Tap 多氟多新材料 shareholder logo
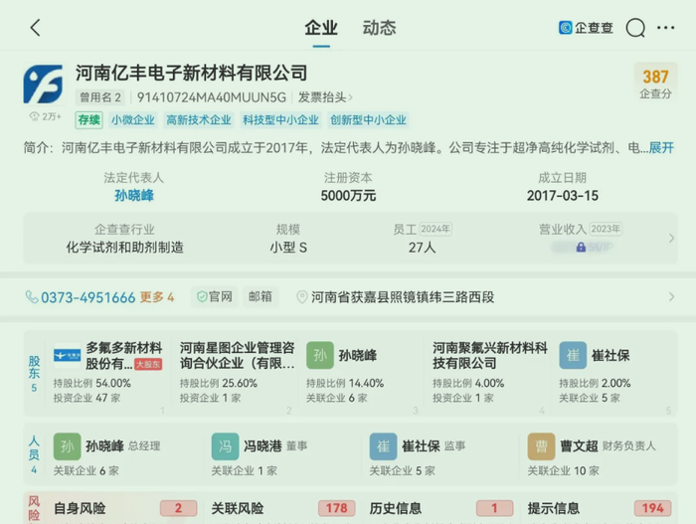Screen dimensions: 696x524 click(67, 355)
